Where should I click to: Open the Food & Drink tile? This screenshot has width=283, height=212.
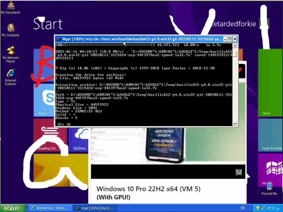pyautogui.click(x=270, y=135)
